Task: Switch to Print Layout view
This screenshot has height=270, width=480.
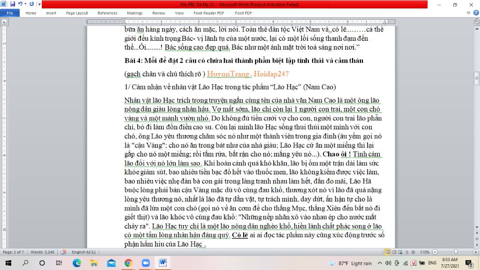Action: tap(387, 252)
